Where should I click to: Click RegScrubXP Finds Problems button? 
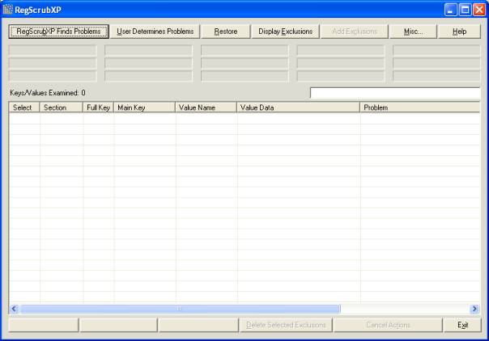[58, 32]
